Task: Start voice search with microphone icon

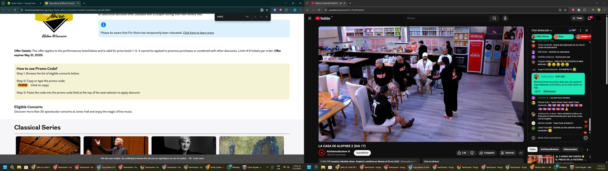Action: [505, 18]
